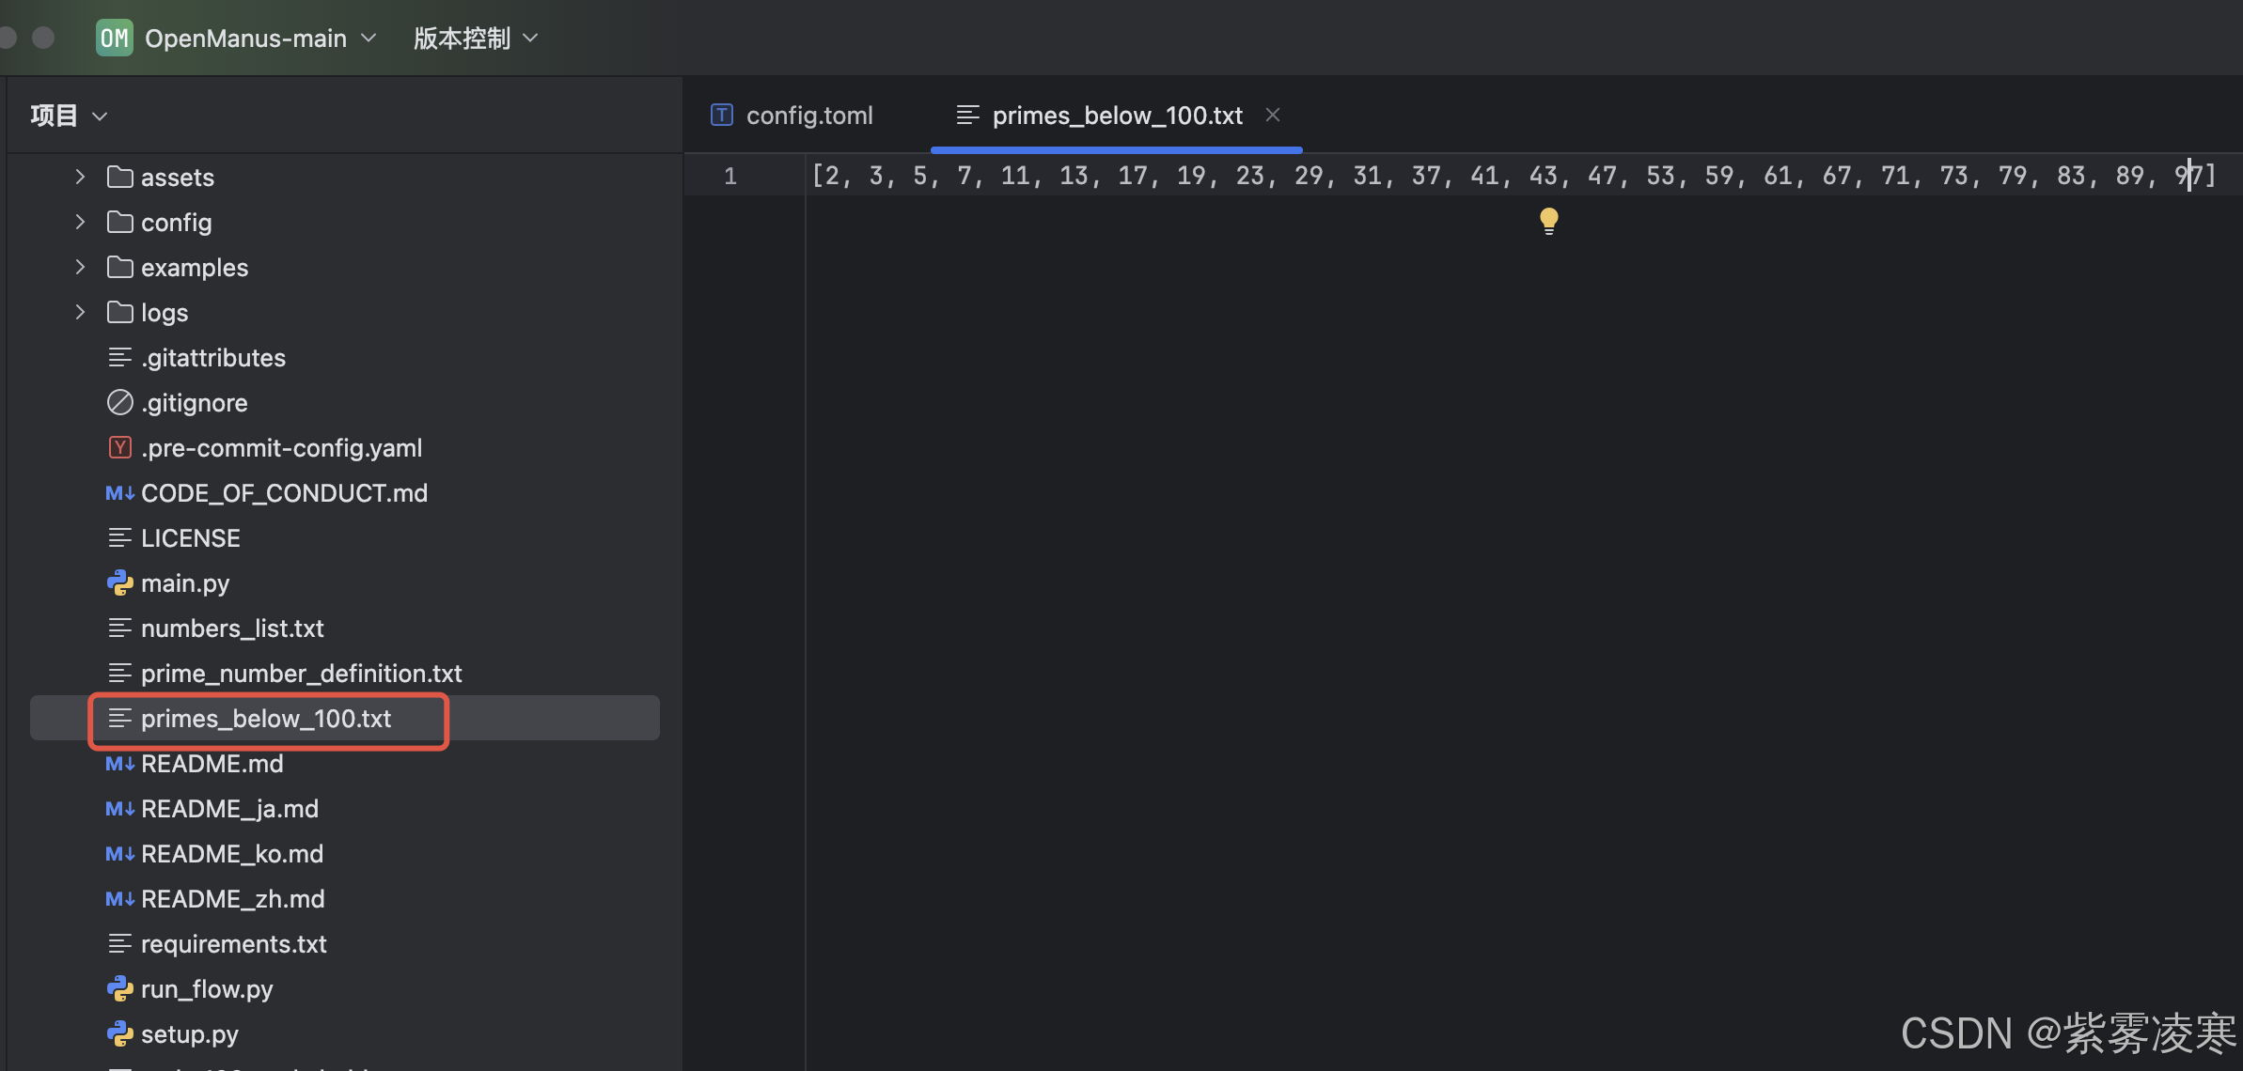Click the OM project badge icon
The width and height of the screenshot is (2243, 1071).
coord(115,38)
